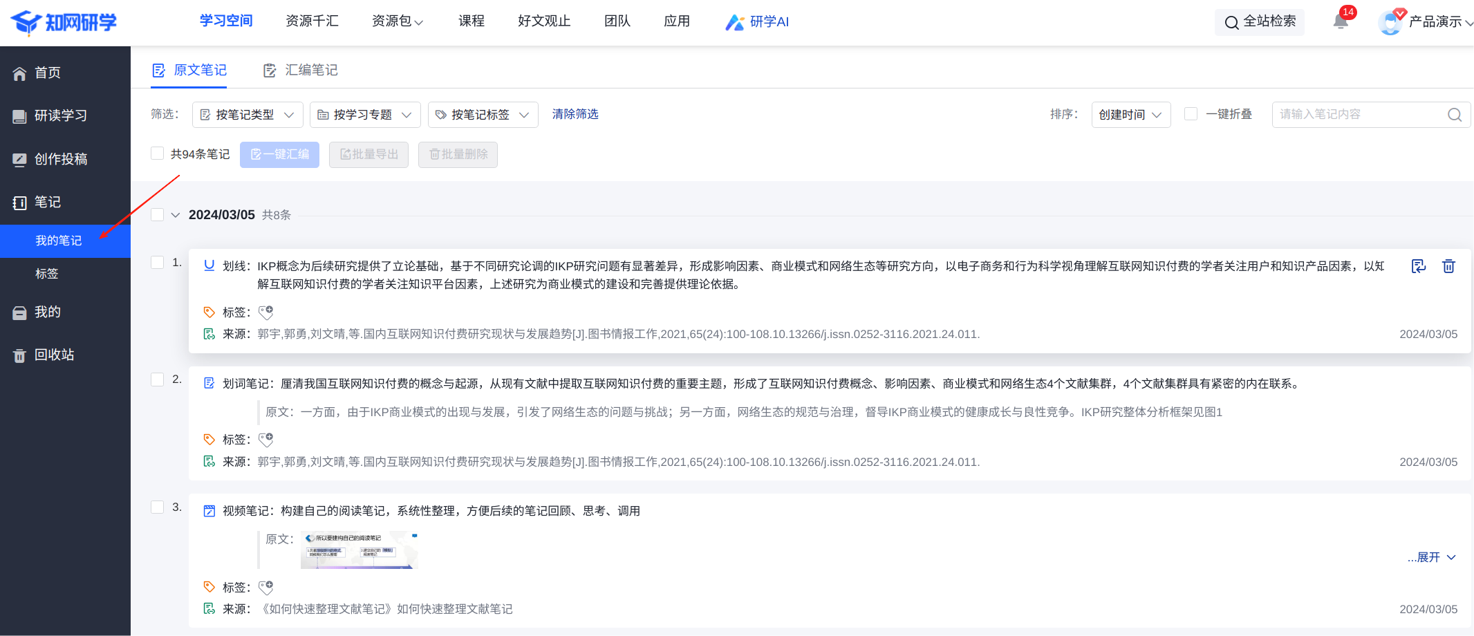This screenshot has height=636, width=1474.
Task: Click the user avatar icon
Action: click(1389, 22)
